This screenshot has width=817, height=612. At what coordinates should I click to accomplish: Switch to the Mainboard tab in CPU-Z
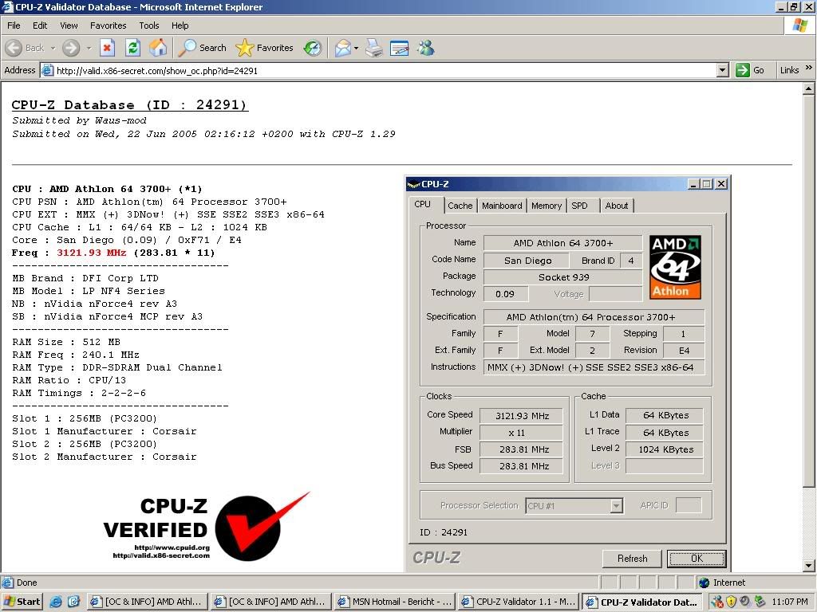(502, 206)
